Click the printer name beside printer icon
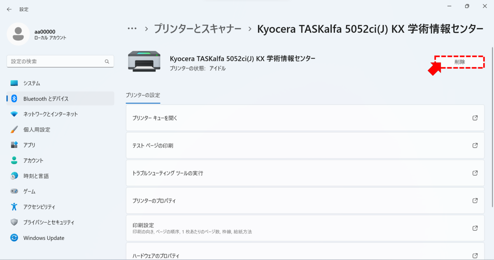 click(x=242, y=59)
